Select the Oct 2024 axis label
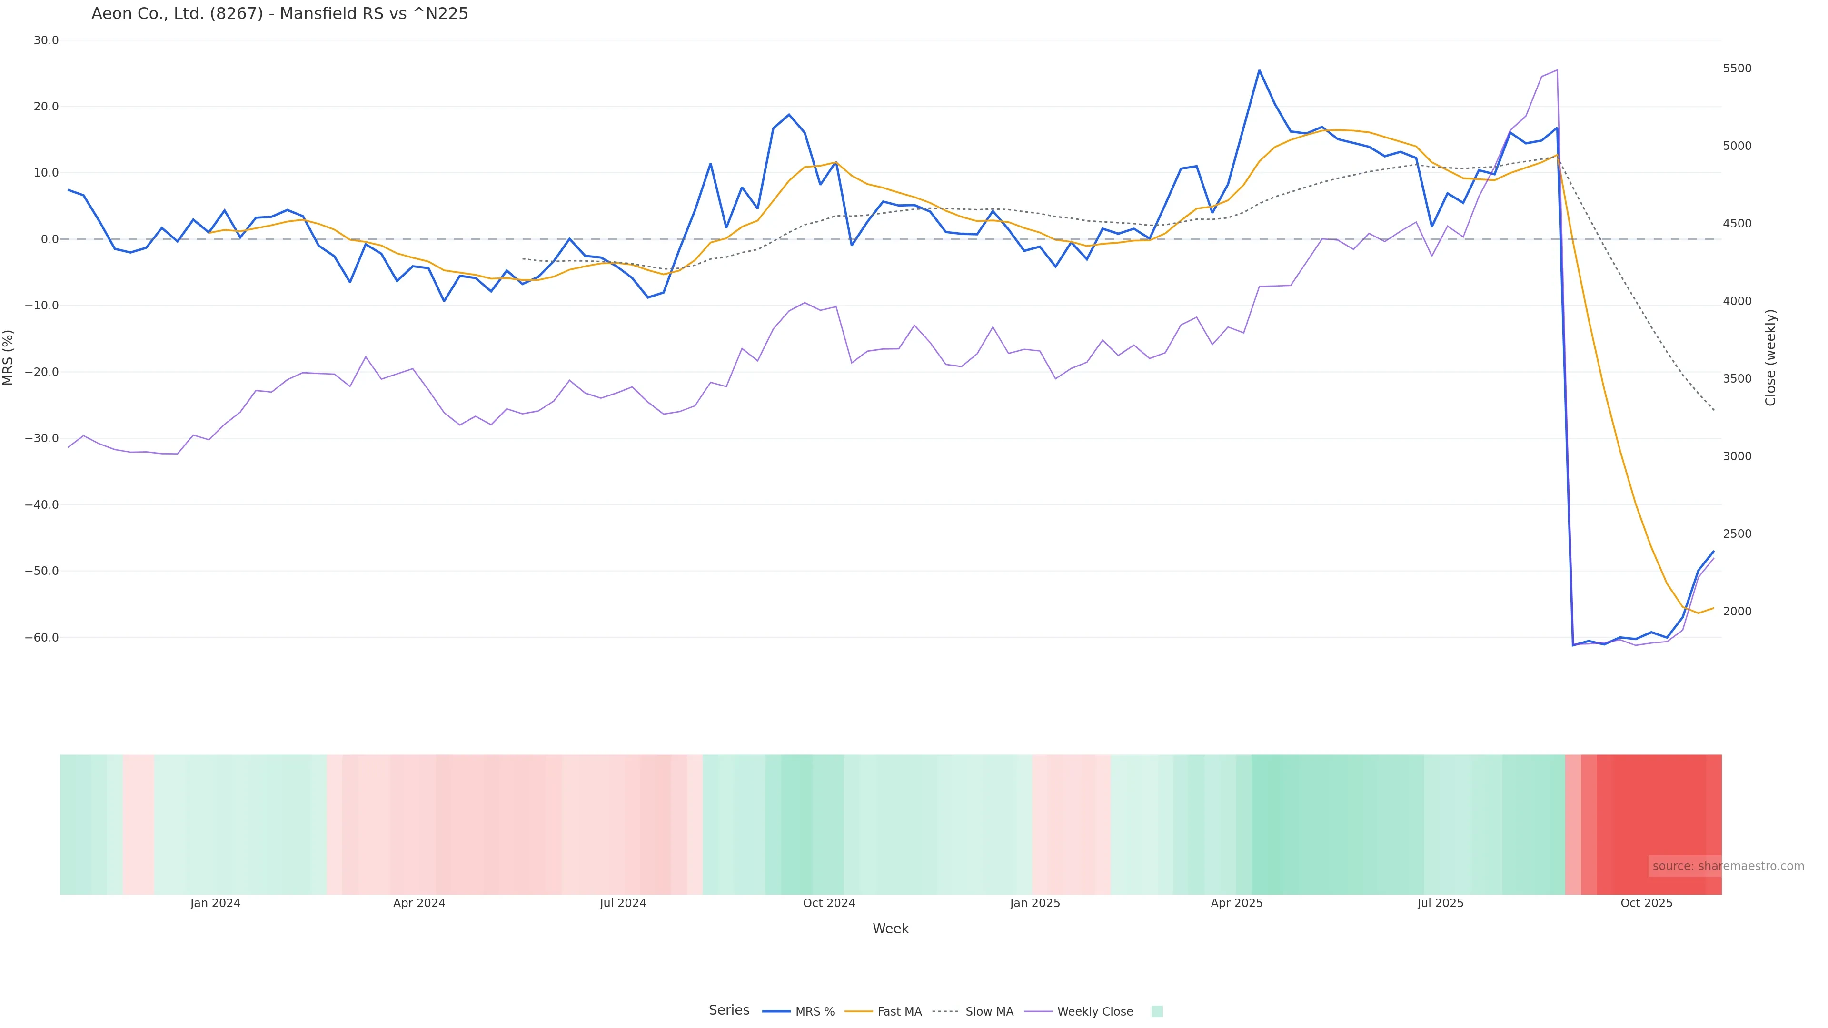The width and height of the screenshot is (1828, 1028). pos(829,903)
